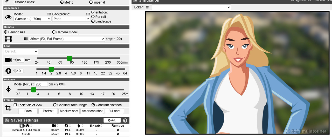Click the American shot button
This screenshot has height=137, width=332.
point(92,111)
